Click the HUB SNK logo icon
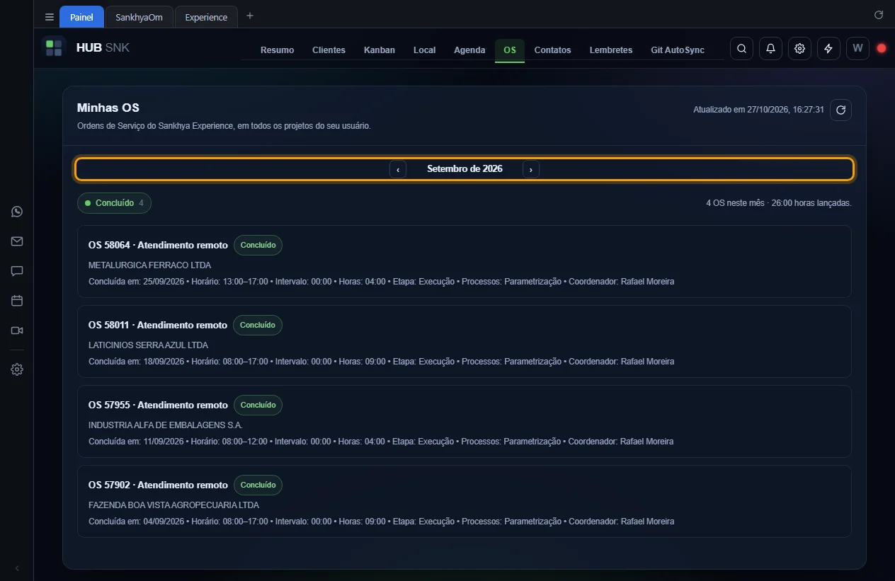The height and width of the screenshot is (581, 895). (x=54, y=48)
